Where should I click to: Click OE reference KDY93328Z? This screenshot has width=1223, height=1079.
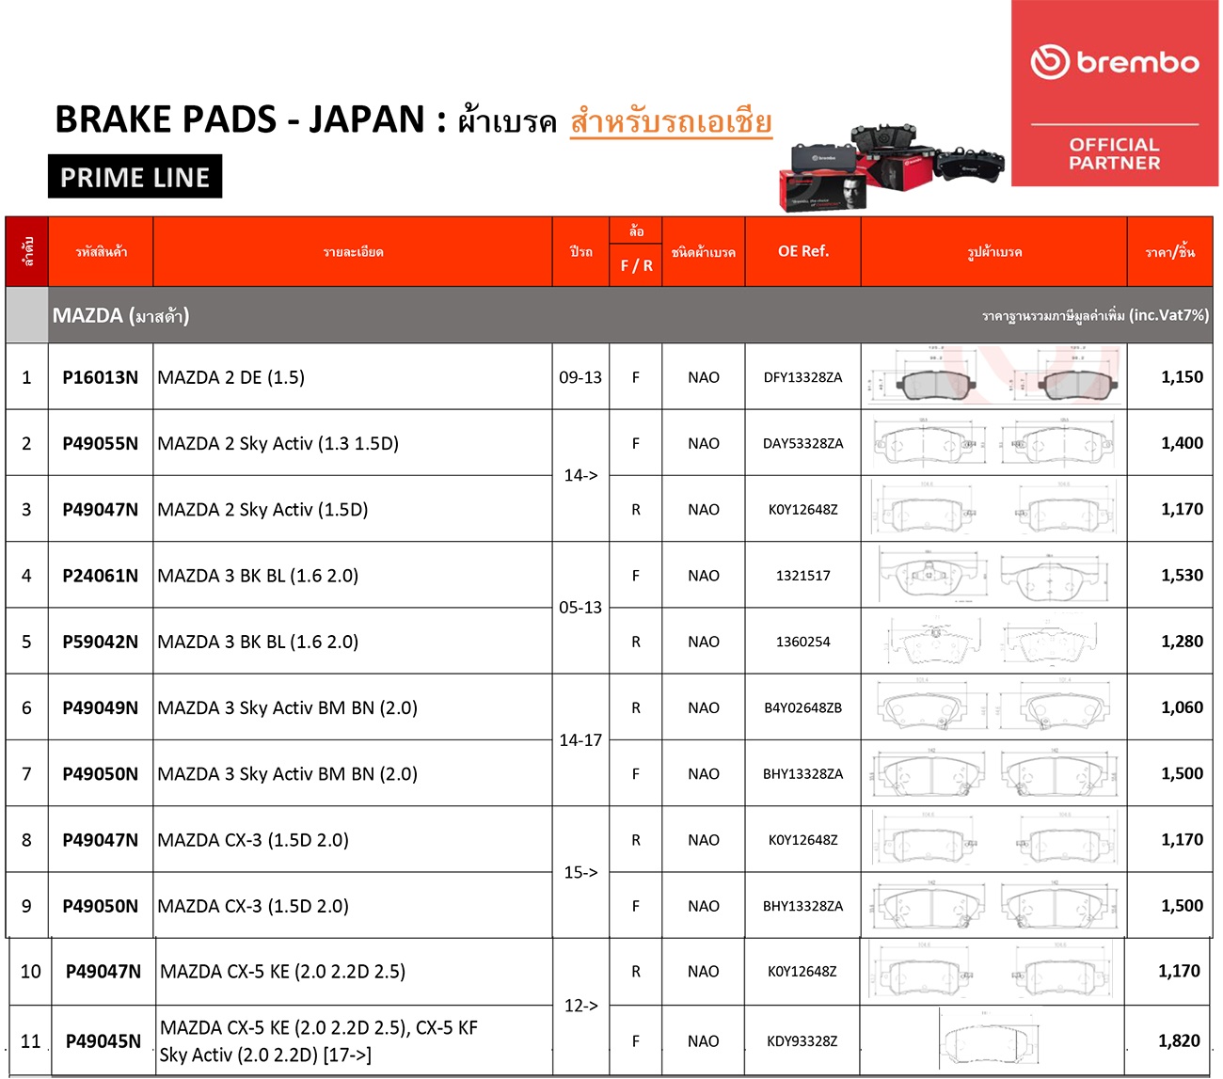[802, 1041]
